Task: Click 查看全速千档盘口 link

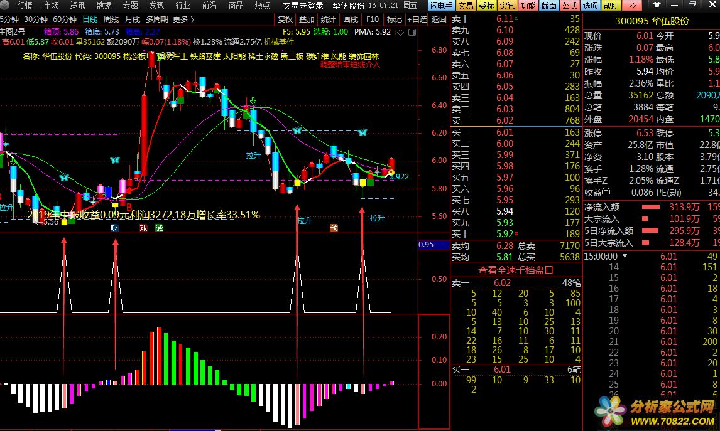Action: (516, 270)
